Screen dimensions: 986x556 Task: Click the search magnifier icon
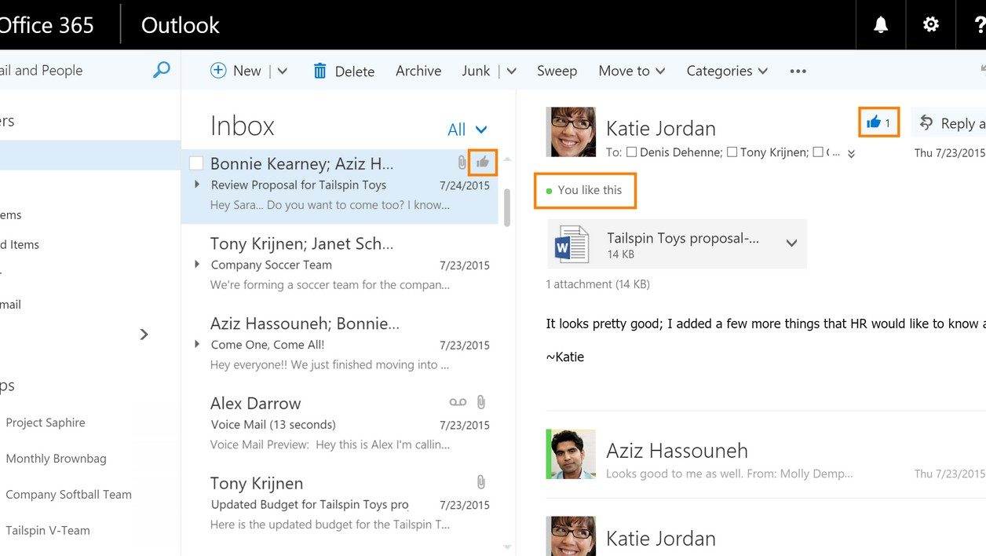pyautogui.click(x=161, y=70)
